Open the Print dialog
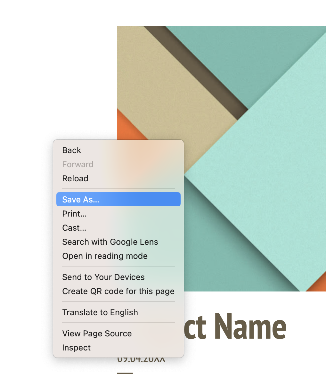Viewport: 326px width, 387px height. 74,214
